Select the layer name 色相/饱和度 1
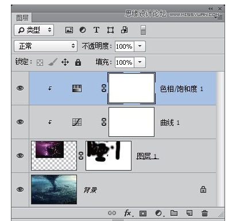 181,89
